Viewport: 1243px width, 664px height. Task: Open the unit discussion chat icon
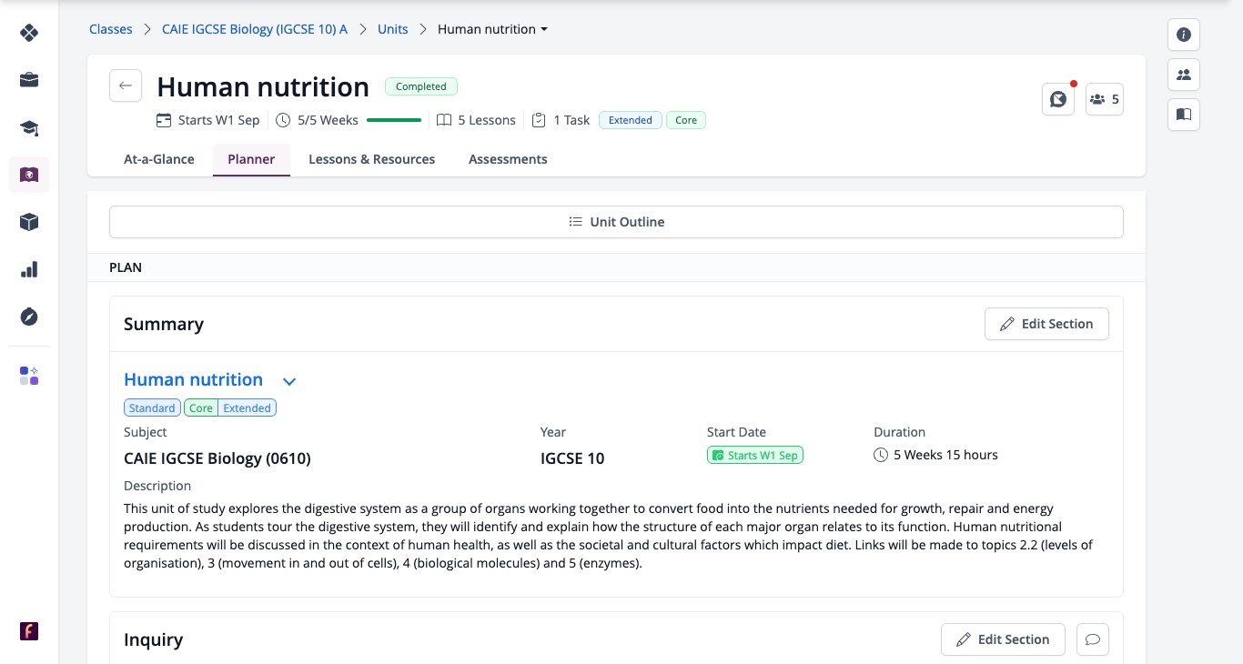coord(1058,99)
